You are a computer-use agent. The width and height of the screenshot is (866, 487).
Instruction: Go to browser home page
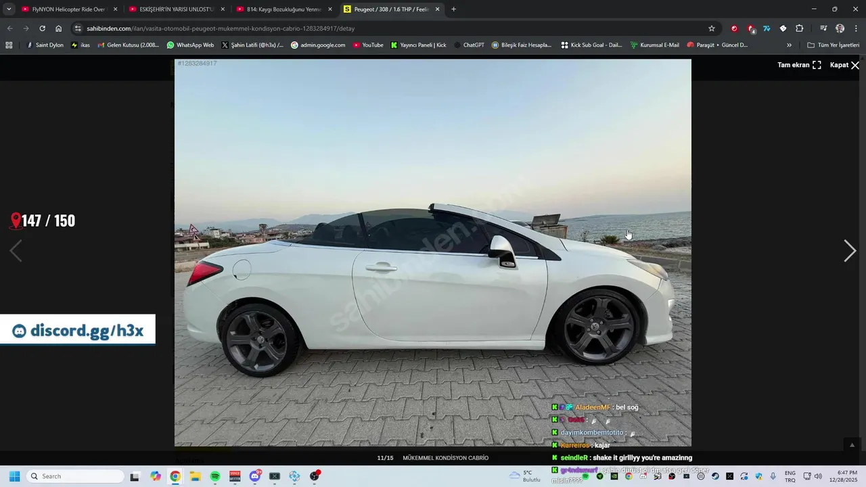tap(59, 28)
